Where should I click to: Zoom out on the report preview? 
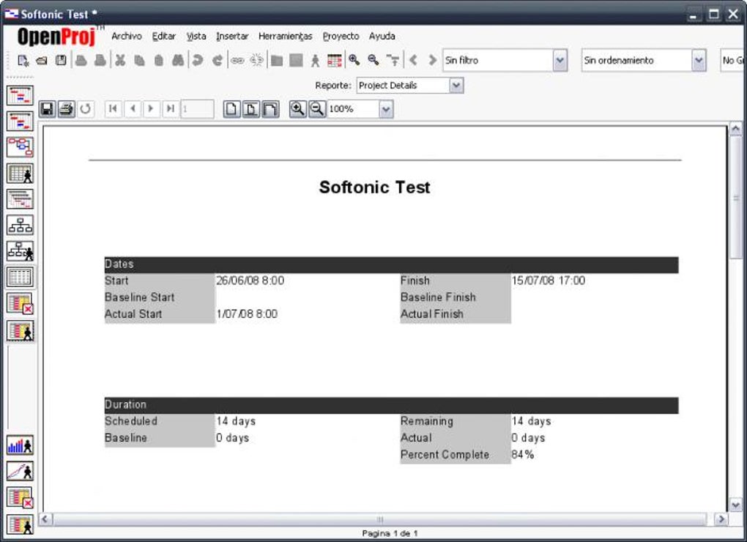(317, 109)
